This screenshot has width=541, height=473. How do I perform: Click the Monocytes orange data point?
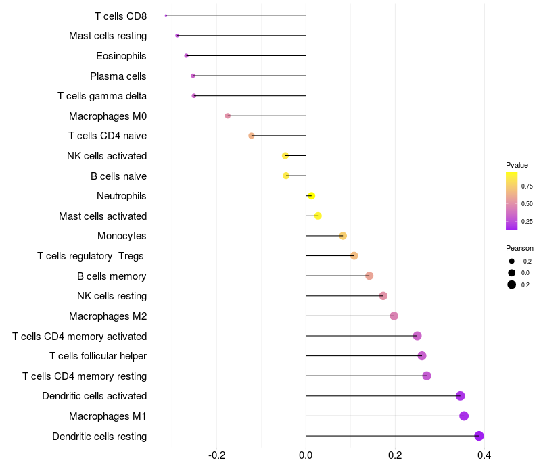[x=343, y=236]
